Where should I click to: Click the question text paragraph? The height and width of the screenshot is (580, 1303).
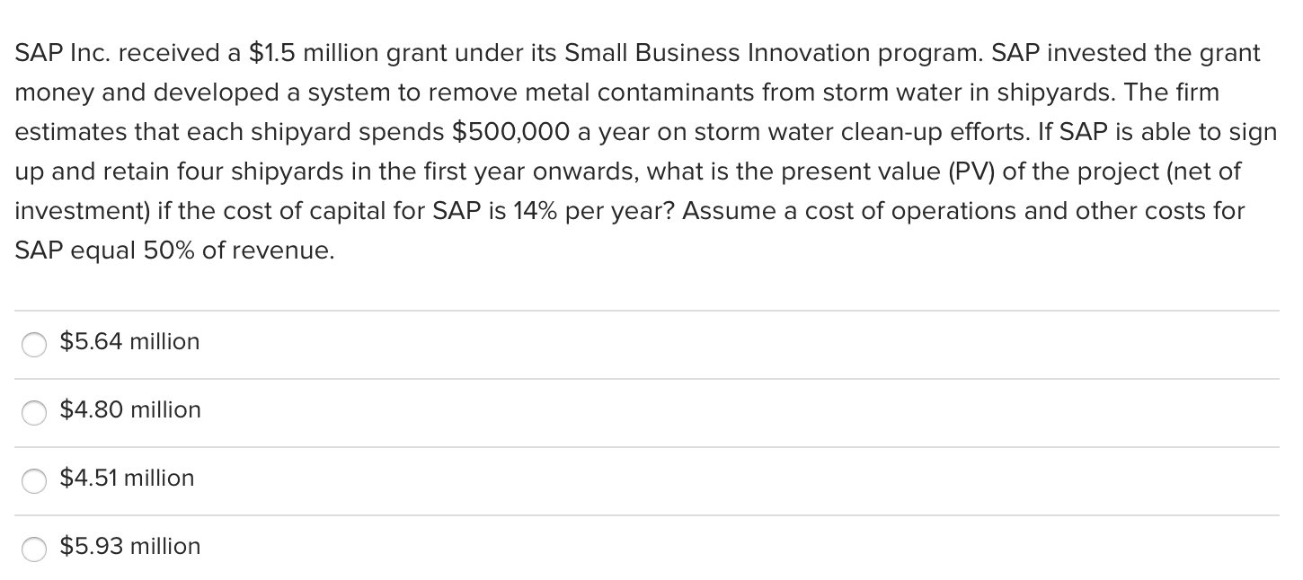[x=629, y=151]
